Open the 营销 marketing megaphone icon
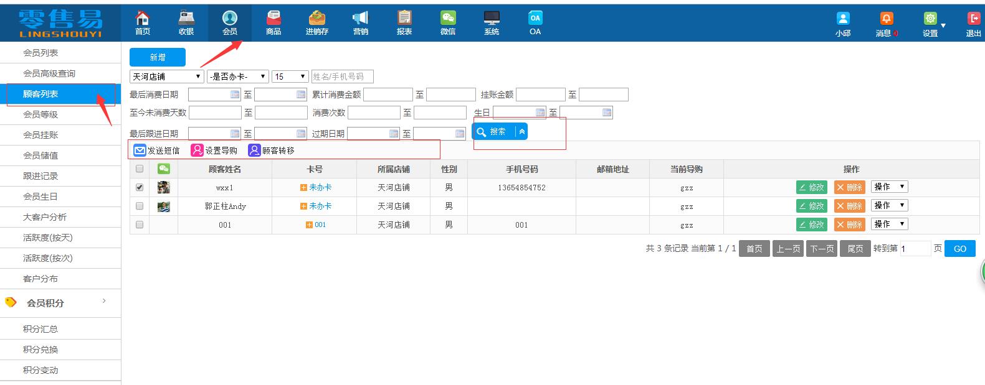The height and width of the screenshot is (385, 985). coord(360,19)
